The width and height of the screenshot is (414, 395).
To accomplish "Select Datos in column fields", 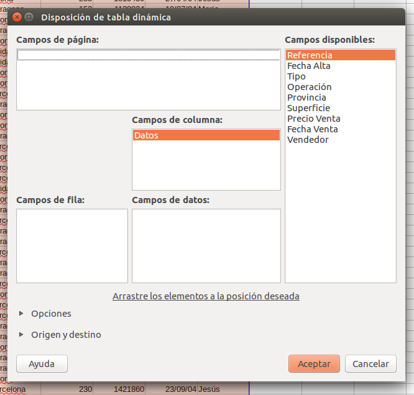I will 206,135.
